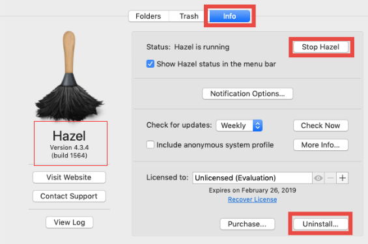Viewport: 368px width, 244px height.
Task: Click the Version 4.3.4 text
Action: coord(69,148)
